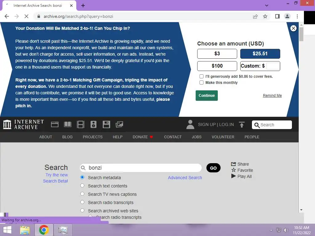Close the Internet Archive Search tab
315x236 pixels.
(x=71, y=6)
